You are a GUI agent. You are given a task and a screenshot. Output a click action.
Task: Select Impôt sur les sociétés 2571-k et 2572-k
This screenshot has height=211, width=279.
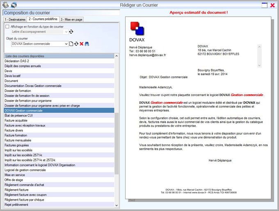(59, 160)
